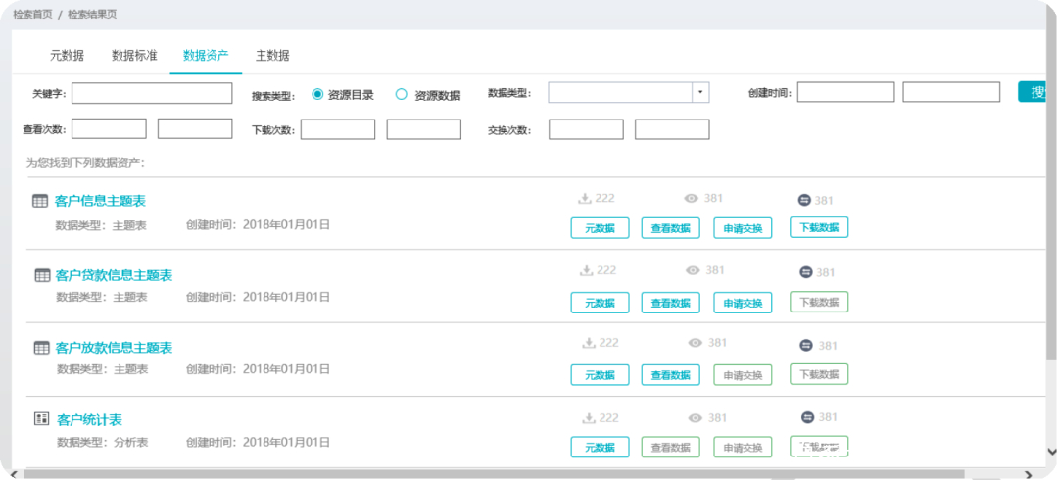
Task: Open the 数据标准 tab
Action: click(134, 56)
